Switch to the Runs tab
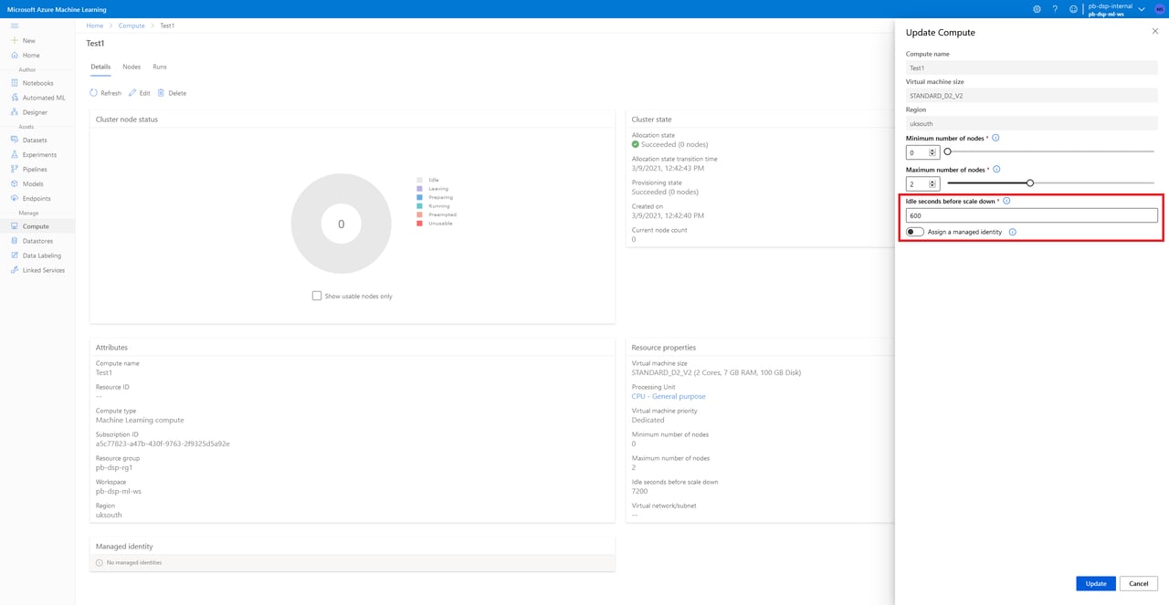The height and width of the screenshot is (605, 1169). point(159,67)
